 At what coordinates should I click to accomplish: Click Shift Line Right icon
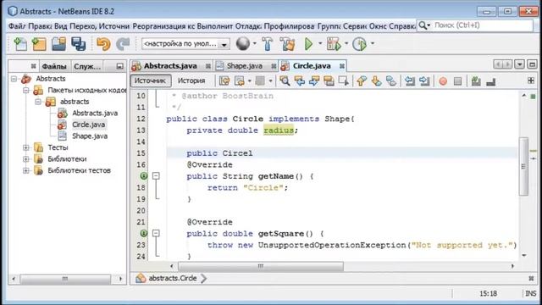(x=424, y=81)
